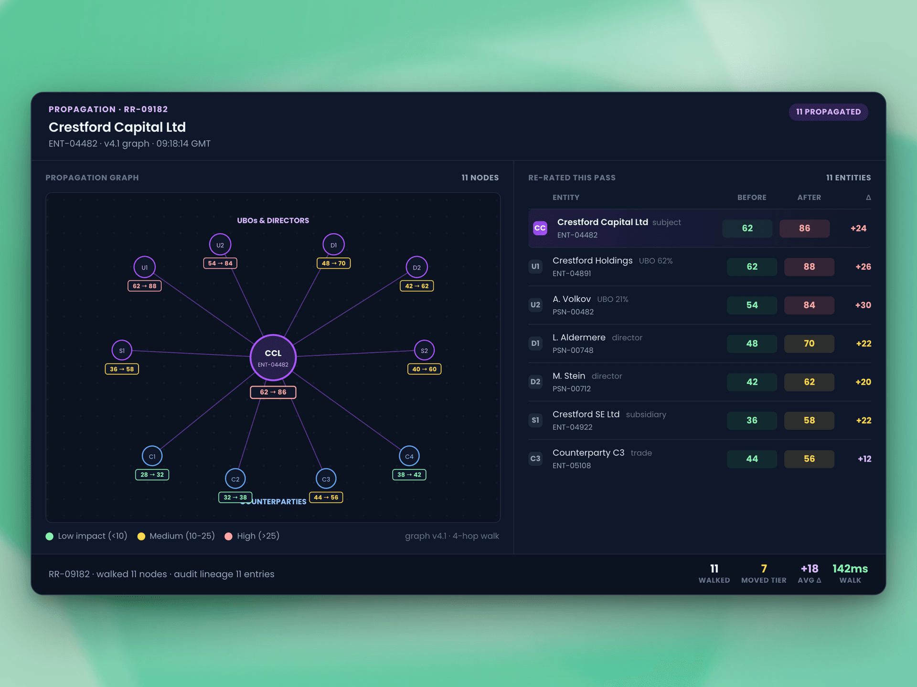Open the Crestford Capital Ltd subject row
The height and width of the screenshot is (687, 917).
(x=699, y=228)
